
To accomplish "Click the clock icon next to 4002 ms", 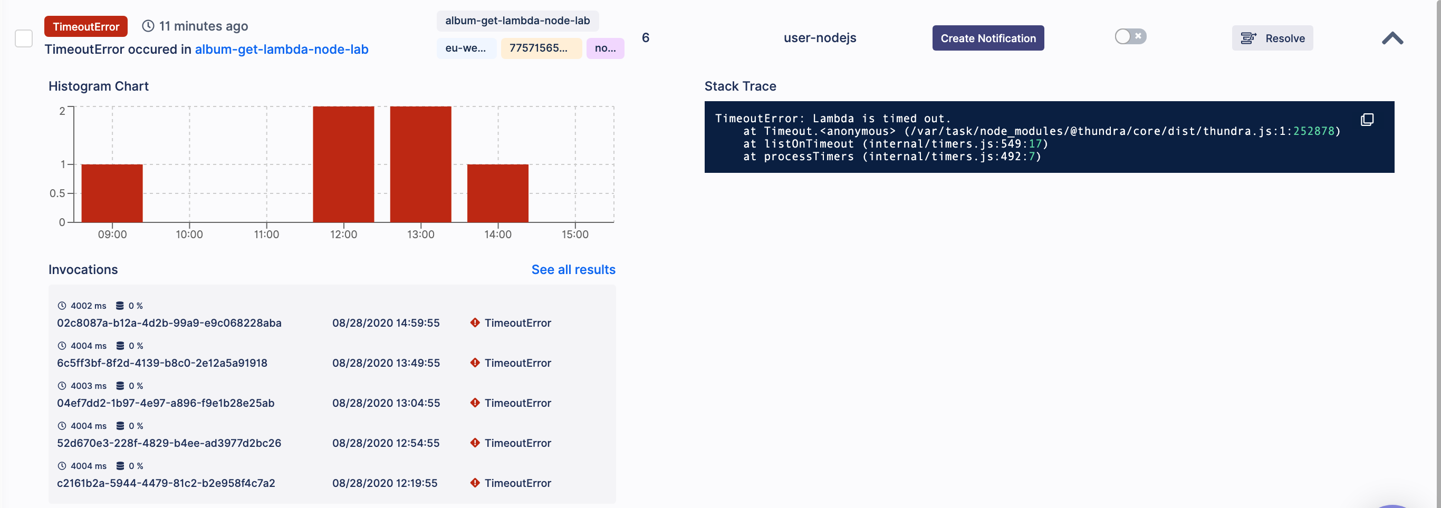I will (62, 306).
